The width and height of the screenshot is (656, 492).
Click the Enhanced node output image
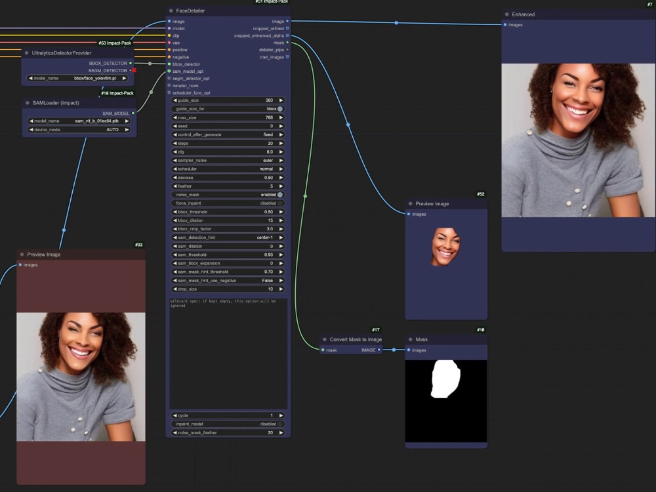pos(578,140)
